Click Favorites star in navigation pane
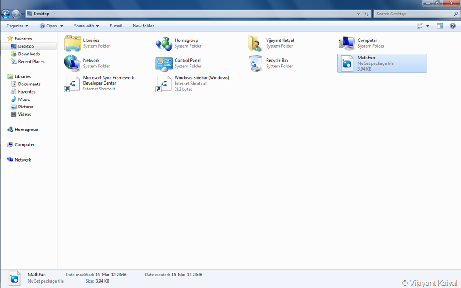Screen dimensions: 461x288 coord(10,39)
